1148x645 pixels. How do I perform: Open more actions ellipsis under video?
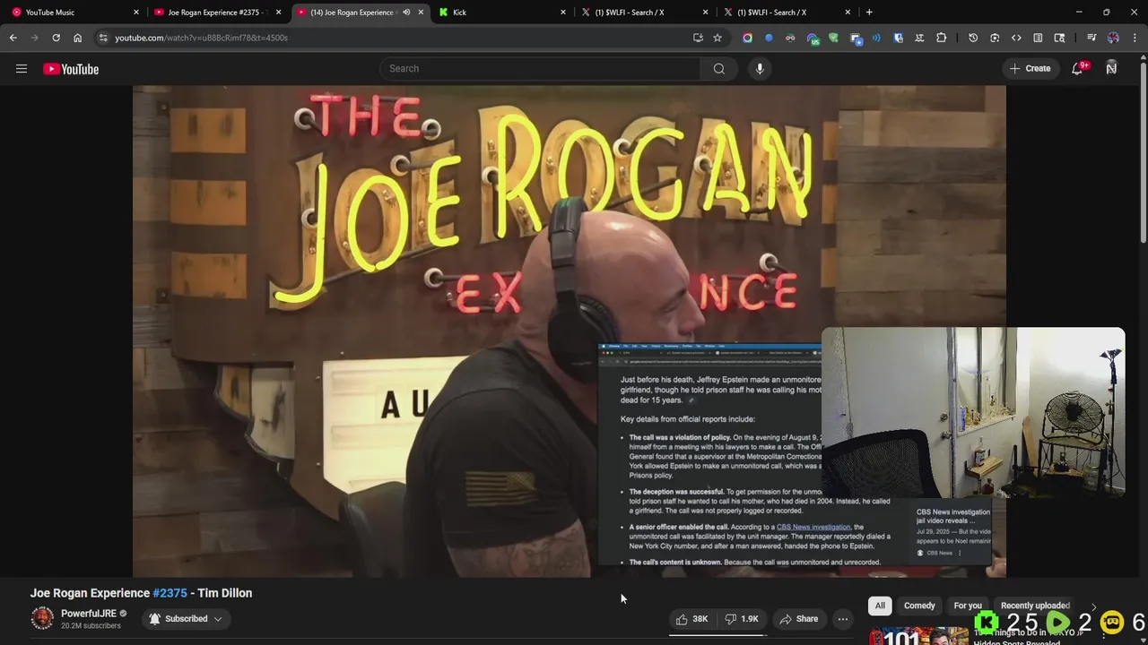[843, 619]
